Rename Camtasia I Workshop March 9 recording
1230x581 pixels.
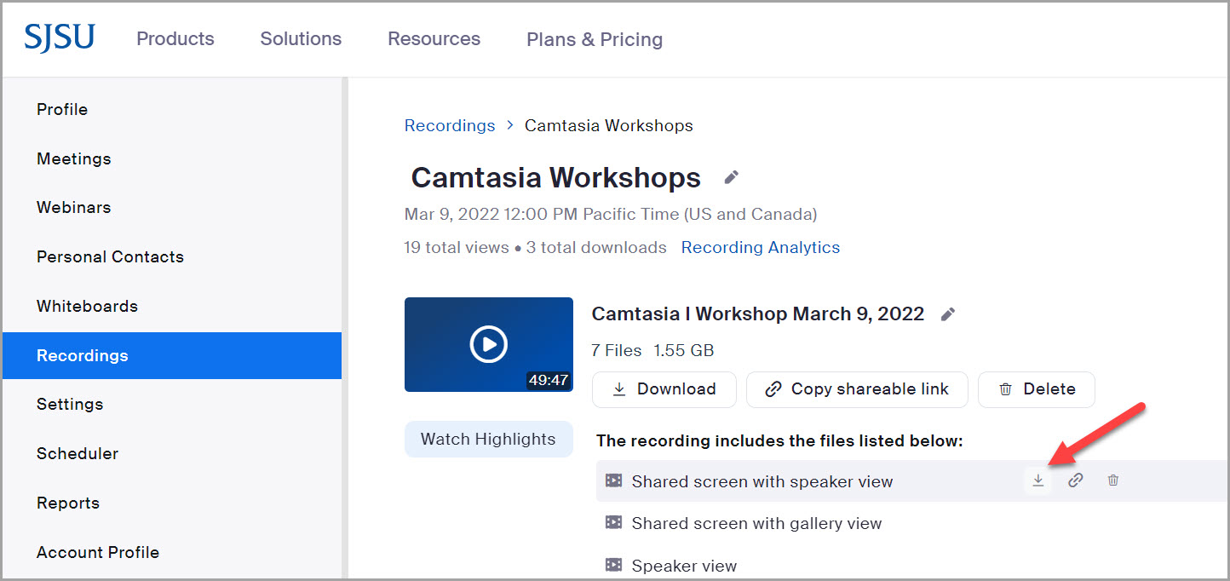[x=947, y=314]
